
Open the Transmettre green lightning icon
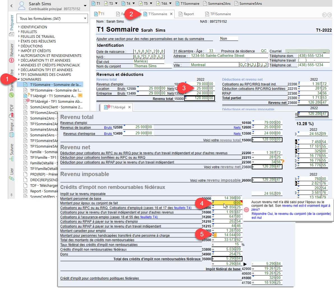coord(11,95)
